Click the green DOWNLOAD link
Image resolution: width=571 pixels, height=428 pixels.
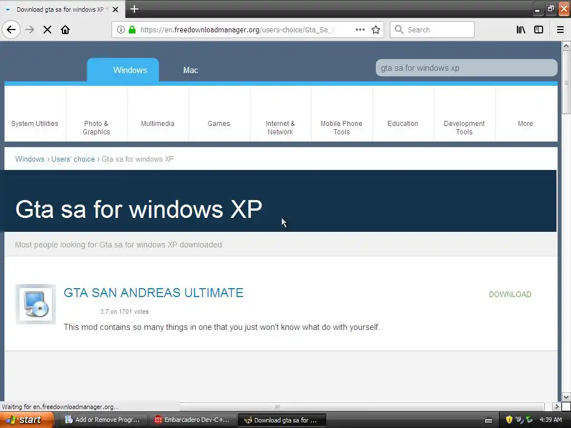click(x=510, y=294)
